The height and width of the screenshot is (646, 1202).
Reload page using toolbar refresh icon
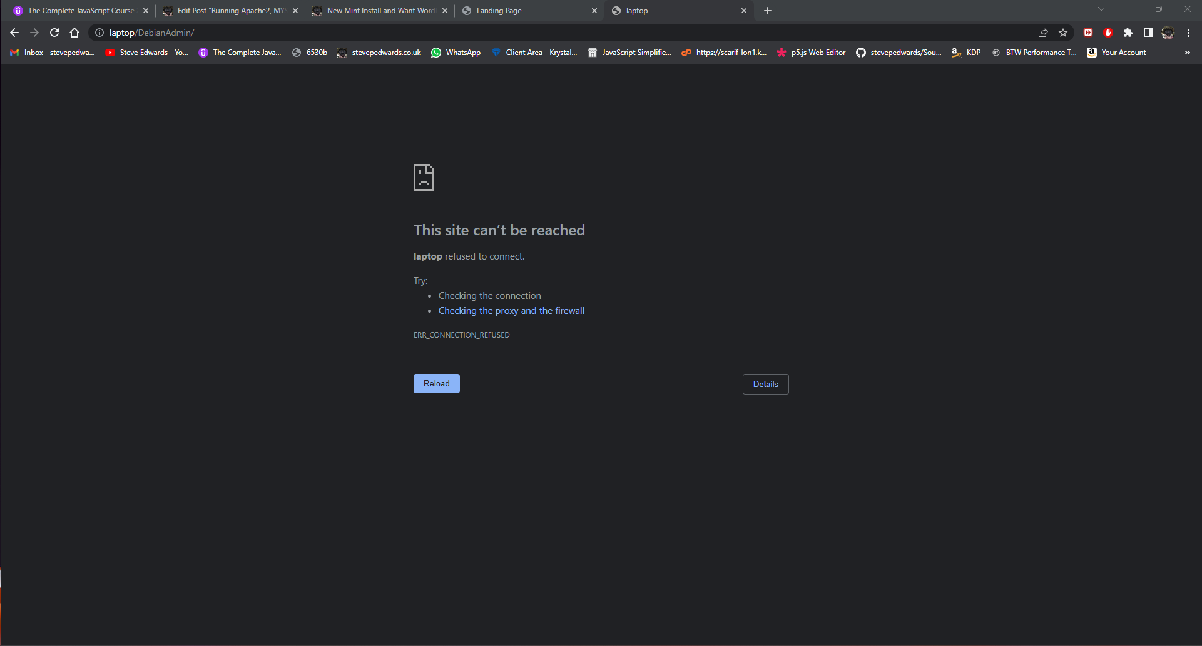pos(54,33)
